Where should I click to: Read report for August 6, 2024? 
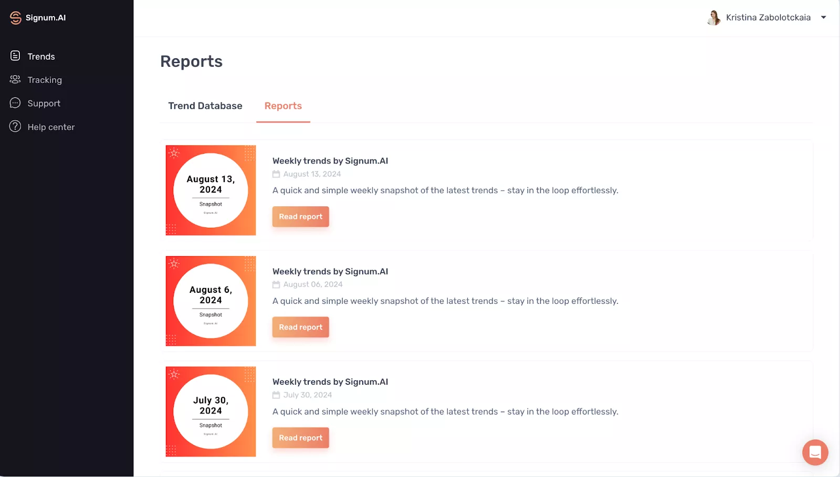pyautogui.click(x=300, y=327)
